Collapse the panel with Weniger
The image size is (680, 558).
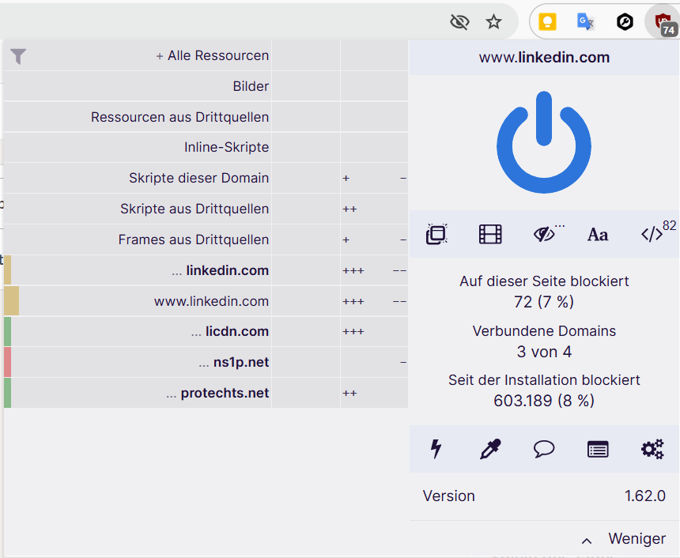click(x=625, y=539)
